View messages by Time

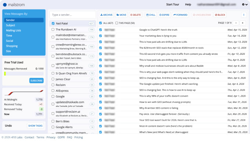[9, 36]
